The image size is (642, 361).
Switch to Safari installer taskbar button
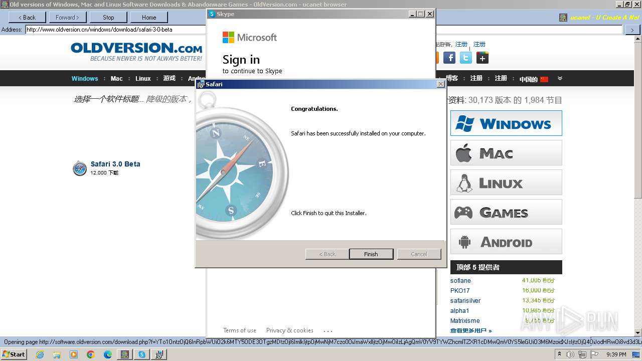pyautogui.click(x=159, y=354)
